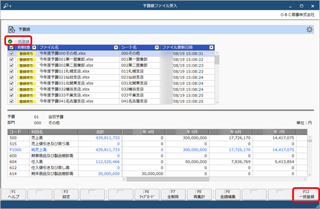Uncheck the 今年度予算000その他.xlsx row checkbox
This screenshot has height=209, width=320.
pyautogui.click(x=11, y=53)
